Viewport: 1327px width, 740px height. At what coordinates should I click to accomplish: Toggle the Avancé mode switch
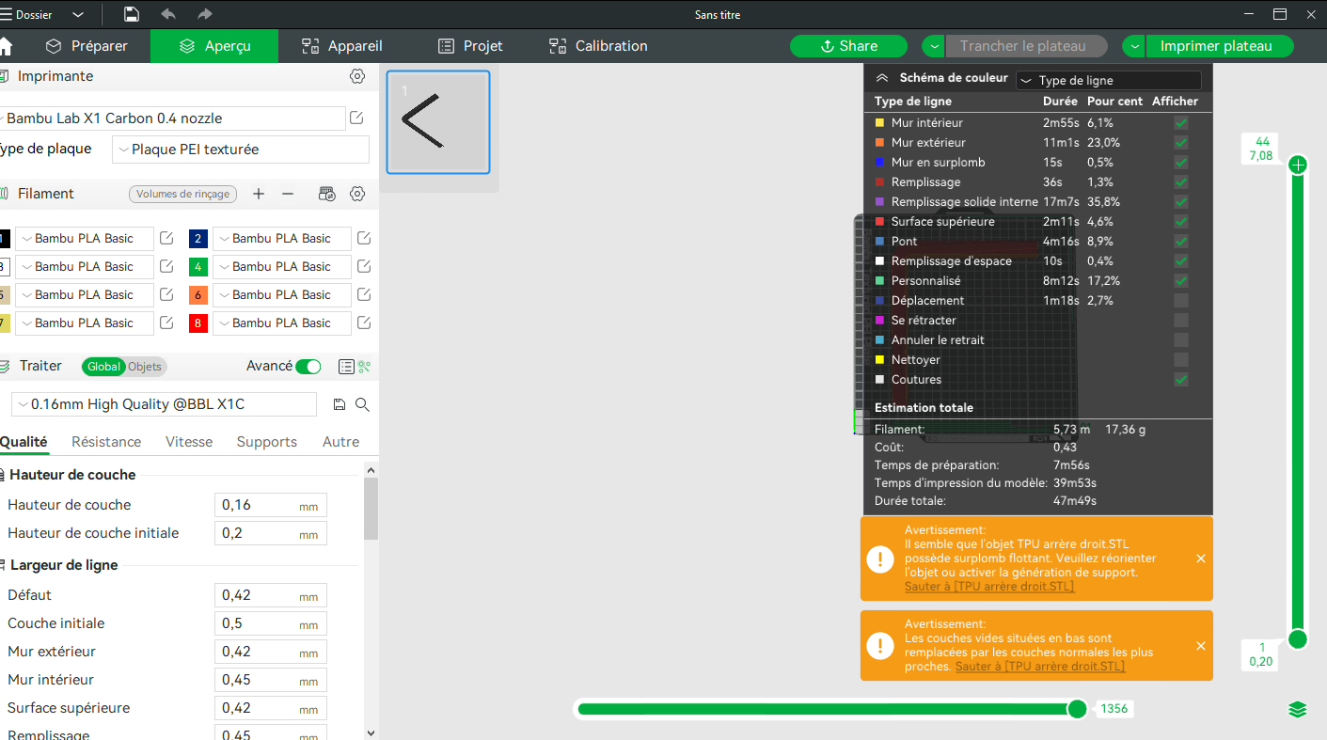click(x=308, y=367)
